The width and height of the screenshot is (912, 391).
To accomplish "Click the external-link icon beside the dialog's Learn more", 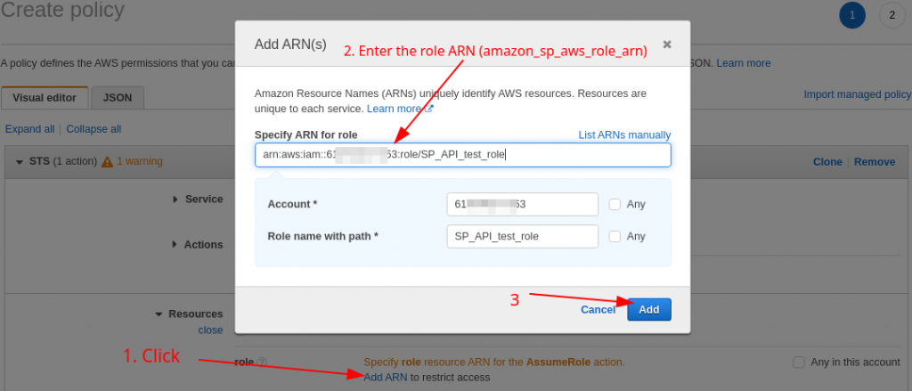I will [429, 109].
